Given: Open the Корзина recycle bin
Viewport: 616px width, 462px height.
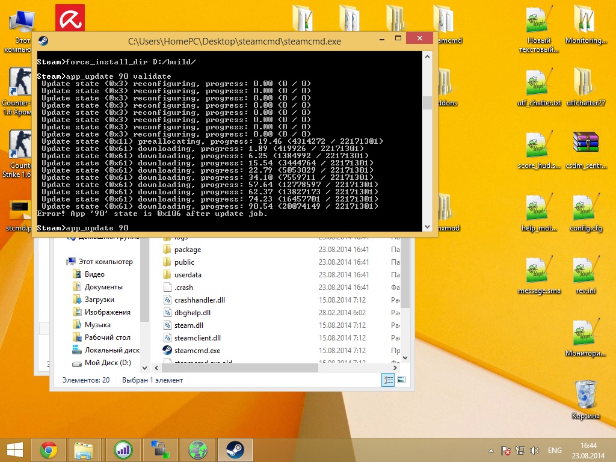Looking at the screenshot, I should click(x=585, y=400).
